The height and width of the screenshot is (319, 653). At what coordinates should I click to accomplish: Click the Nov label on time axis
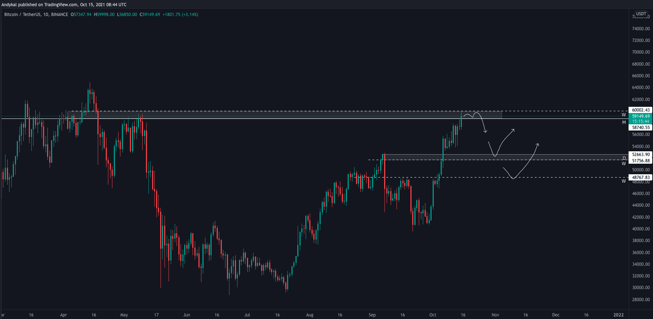coord(495,315)
